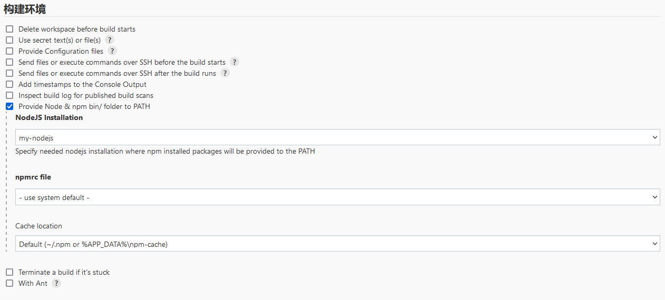Show help for SSH after build runs
Screen dimensions: 665x300
coord(225,73)
